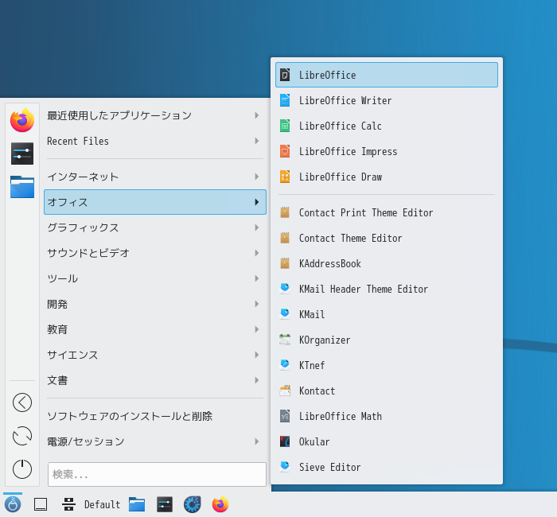Click KMail Header Theme Editor icon

285,289
